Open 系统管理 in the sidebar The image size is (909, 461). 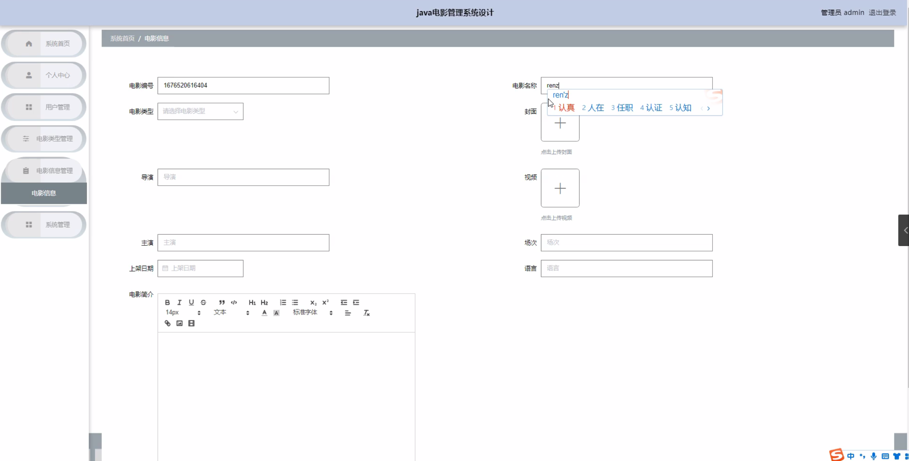pyautogui.click(x=44, y=225)
